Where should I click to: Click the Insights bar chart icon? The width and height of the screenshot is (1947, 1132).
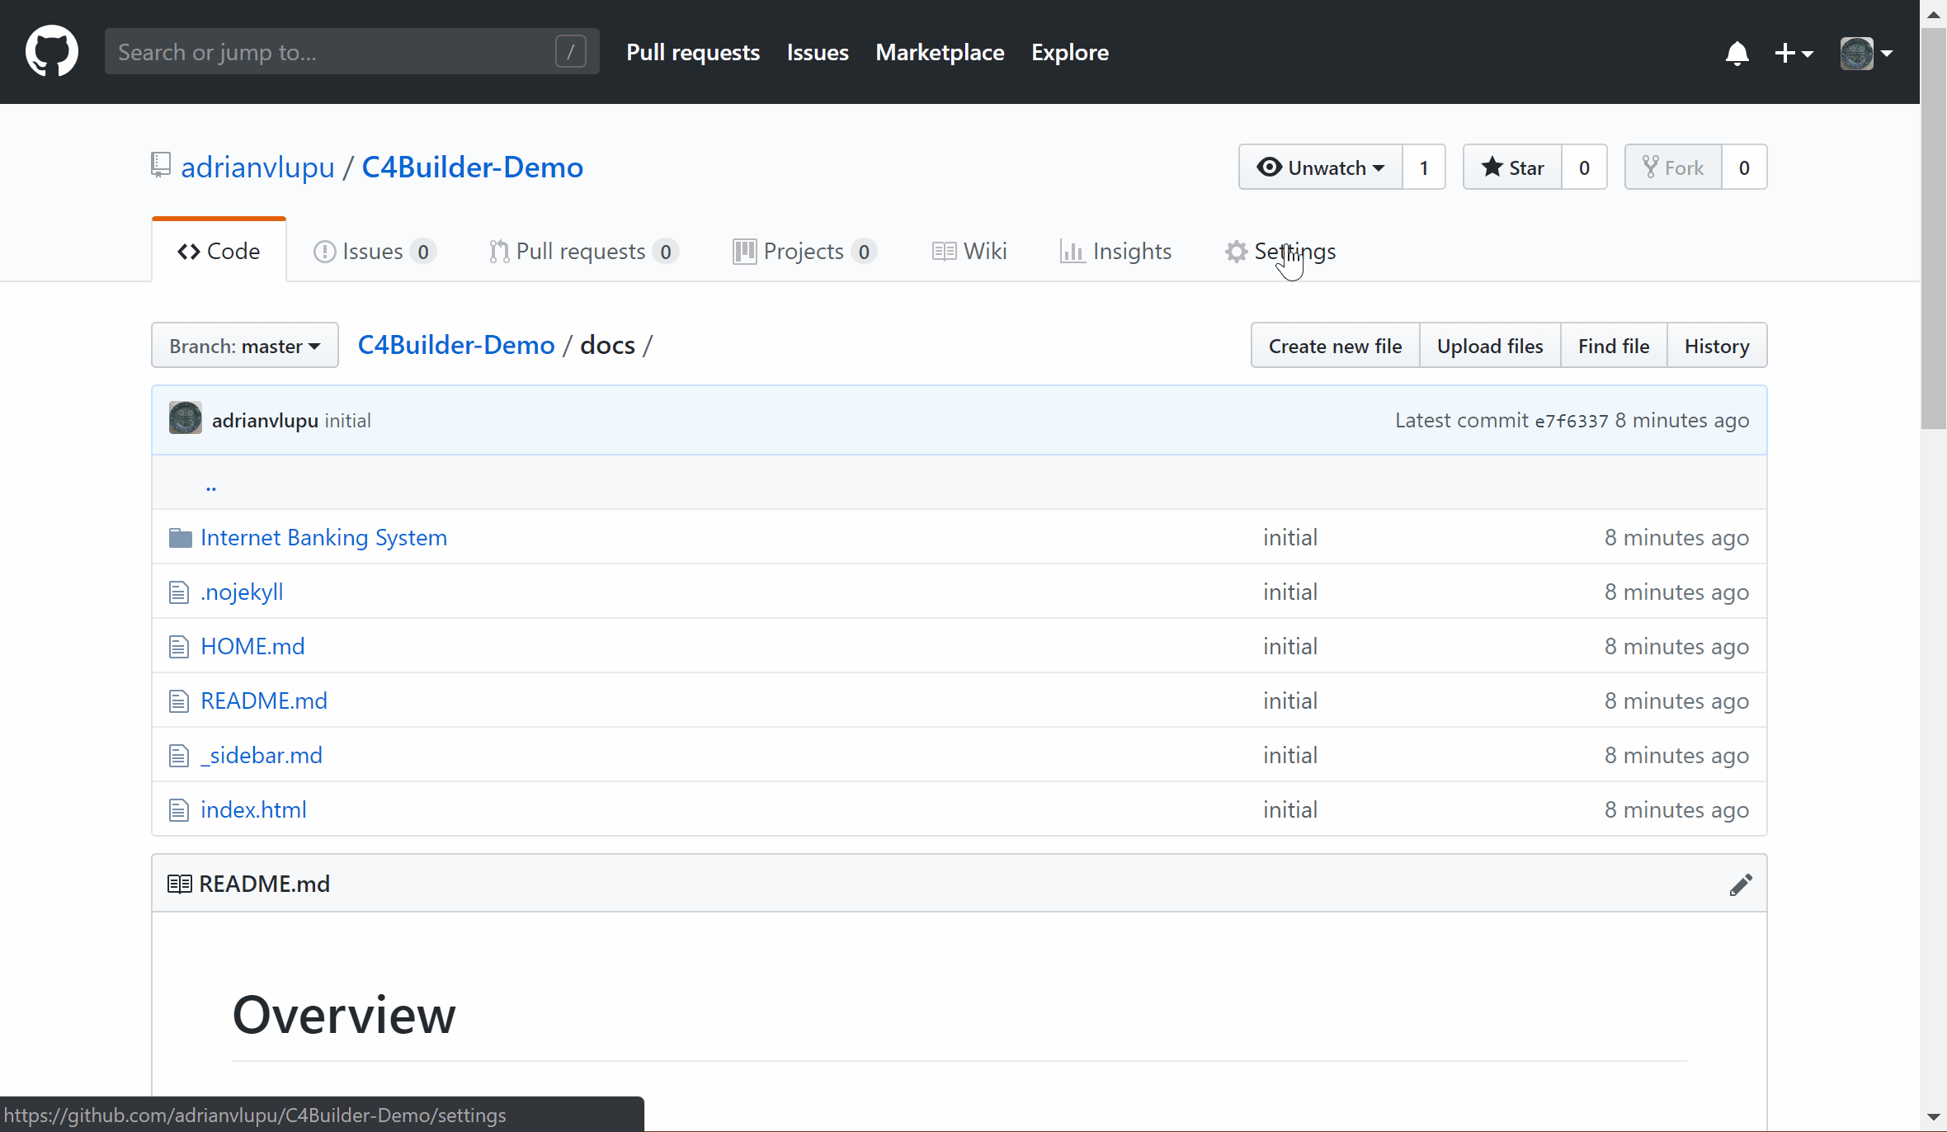1071,252
